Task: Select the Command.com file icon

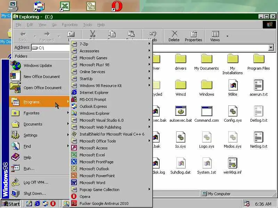Action: 206,114
